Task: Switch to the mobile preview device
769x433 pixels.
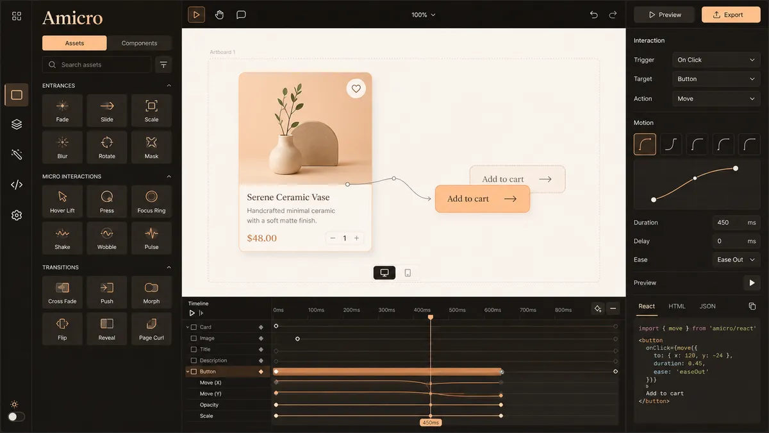Action: (x=408, y=273)
